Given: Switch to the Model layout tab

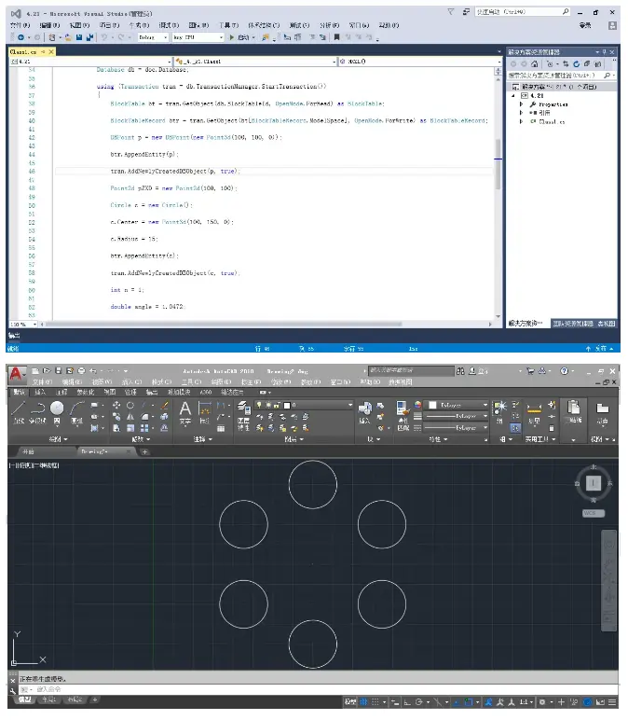Looking at the screenshot, I should pyautogui.click(x=24, y=699).
